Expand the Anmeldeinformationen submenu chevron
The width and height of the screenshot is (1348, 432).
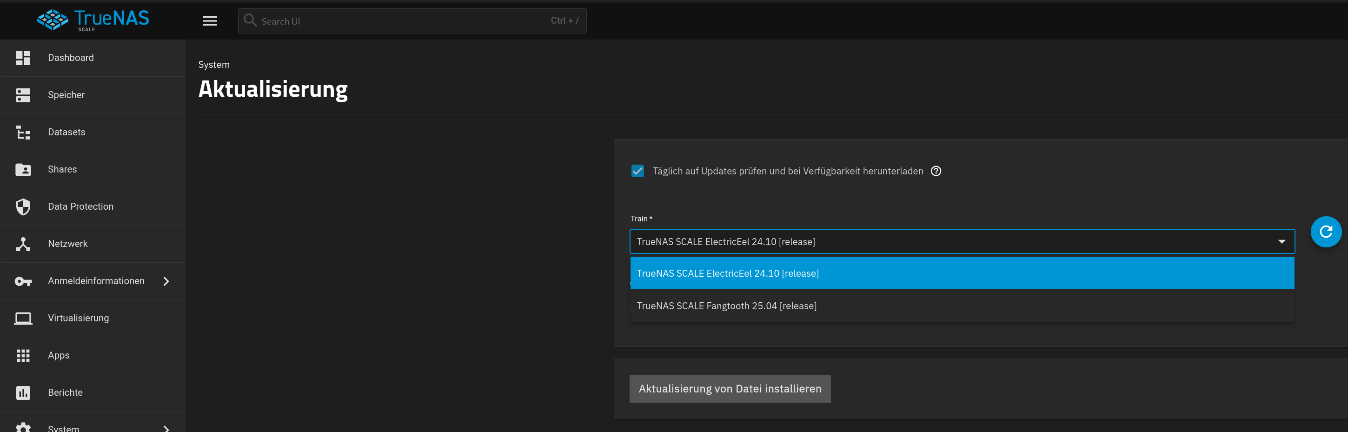coord(166,281)
